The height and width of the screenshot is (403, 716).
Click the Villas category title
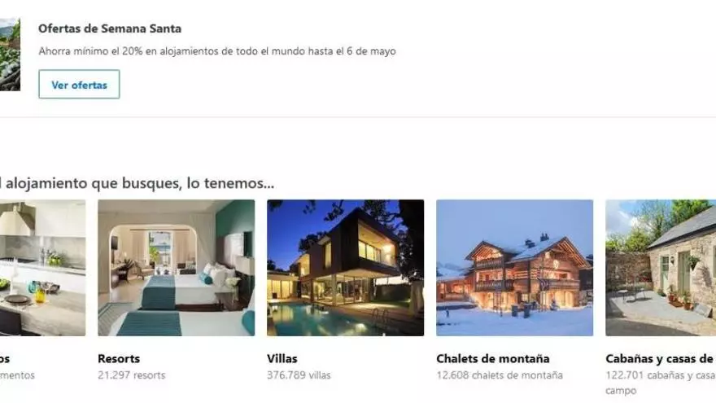point(282,359)
